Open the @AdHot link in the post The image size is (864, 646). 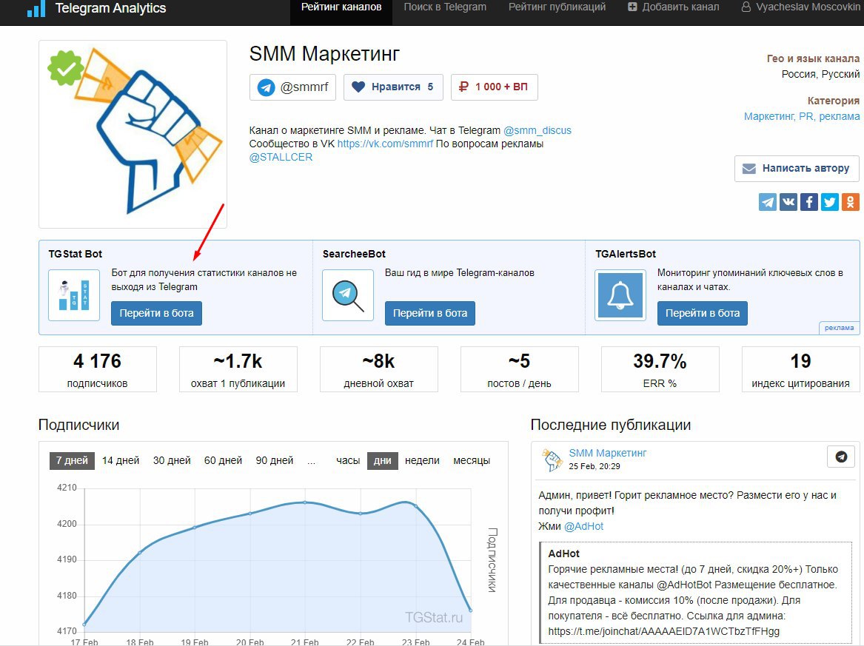pos(583,526)
